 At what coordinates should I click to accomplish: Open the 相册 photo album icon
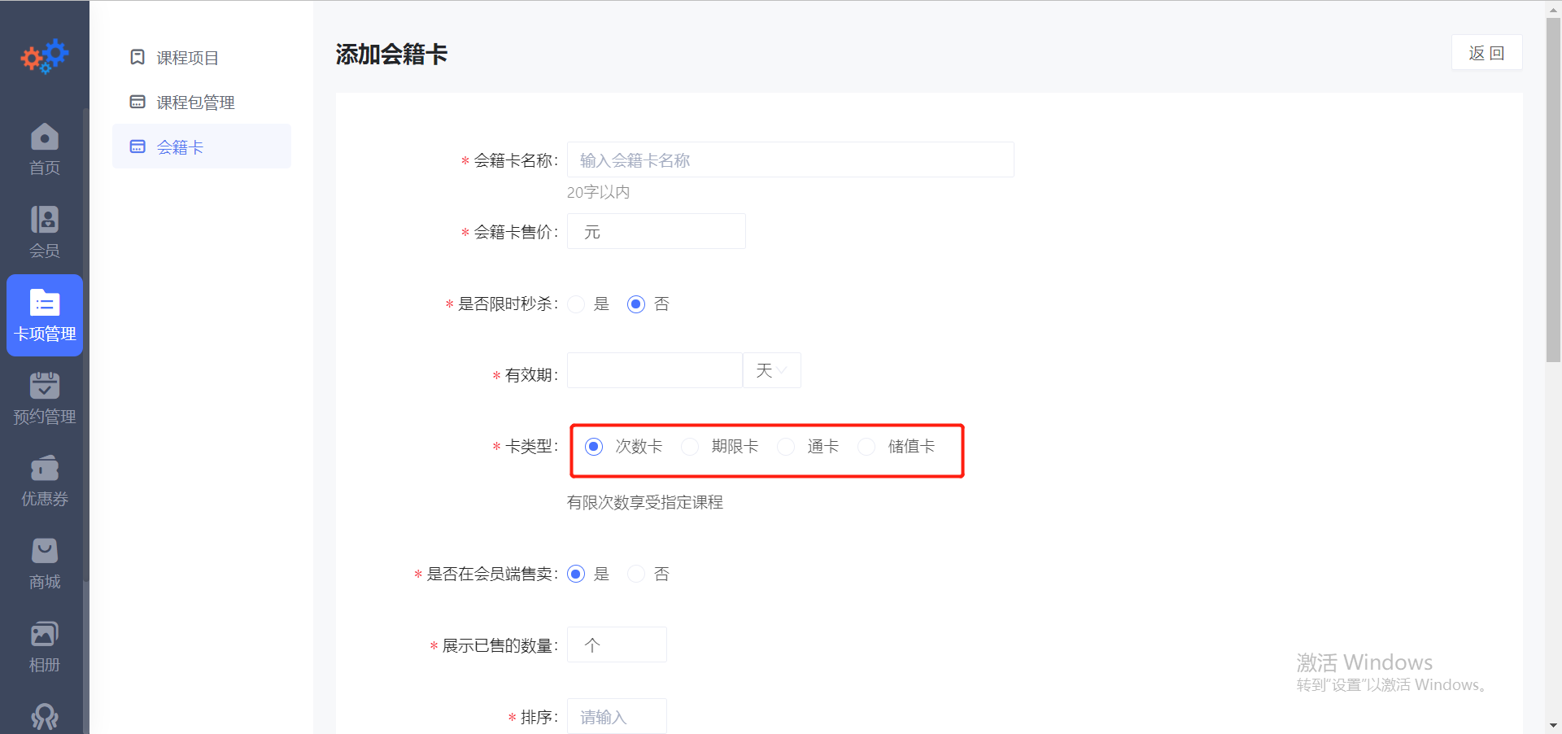click(x=45, y=645)
